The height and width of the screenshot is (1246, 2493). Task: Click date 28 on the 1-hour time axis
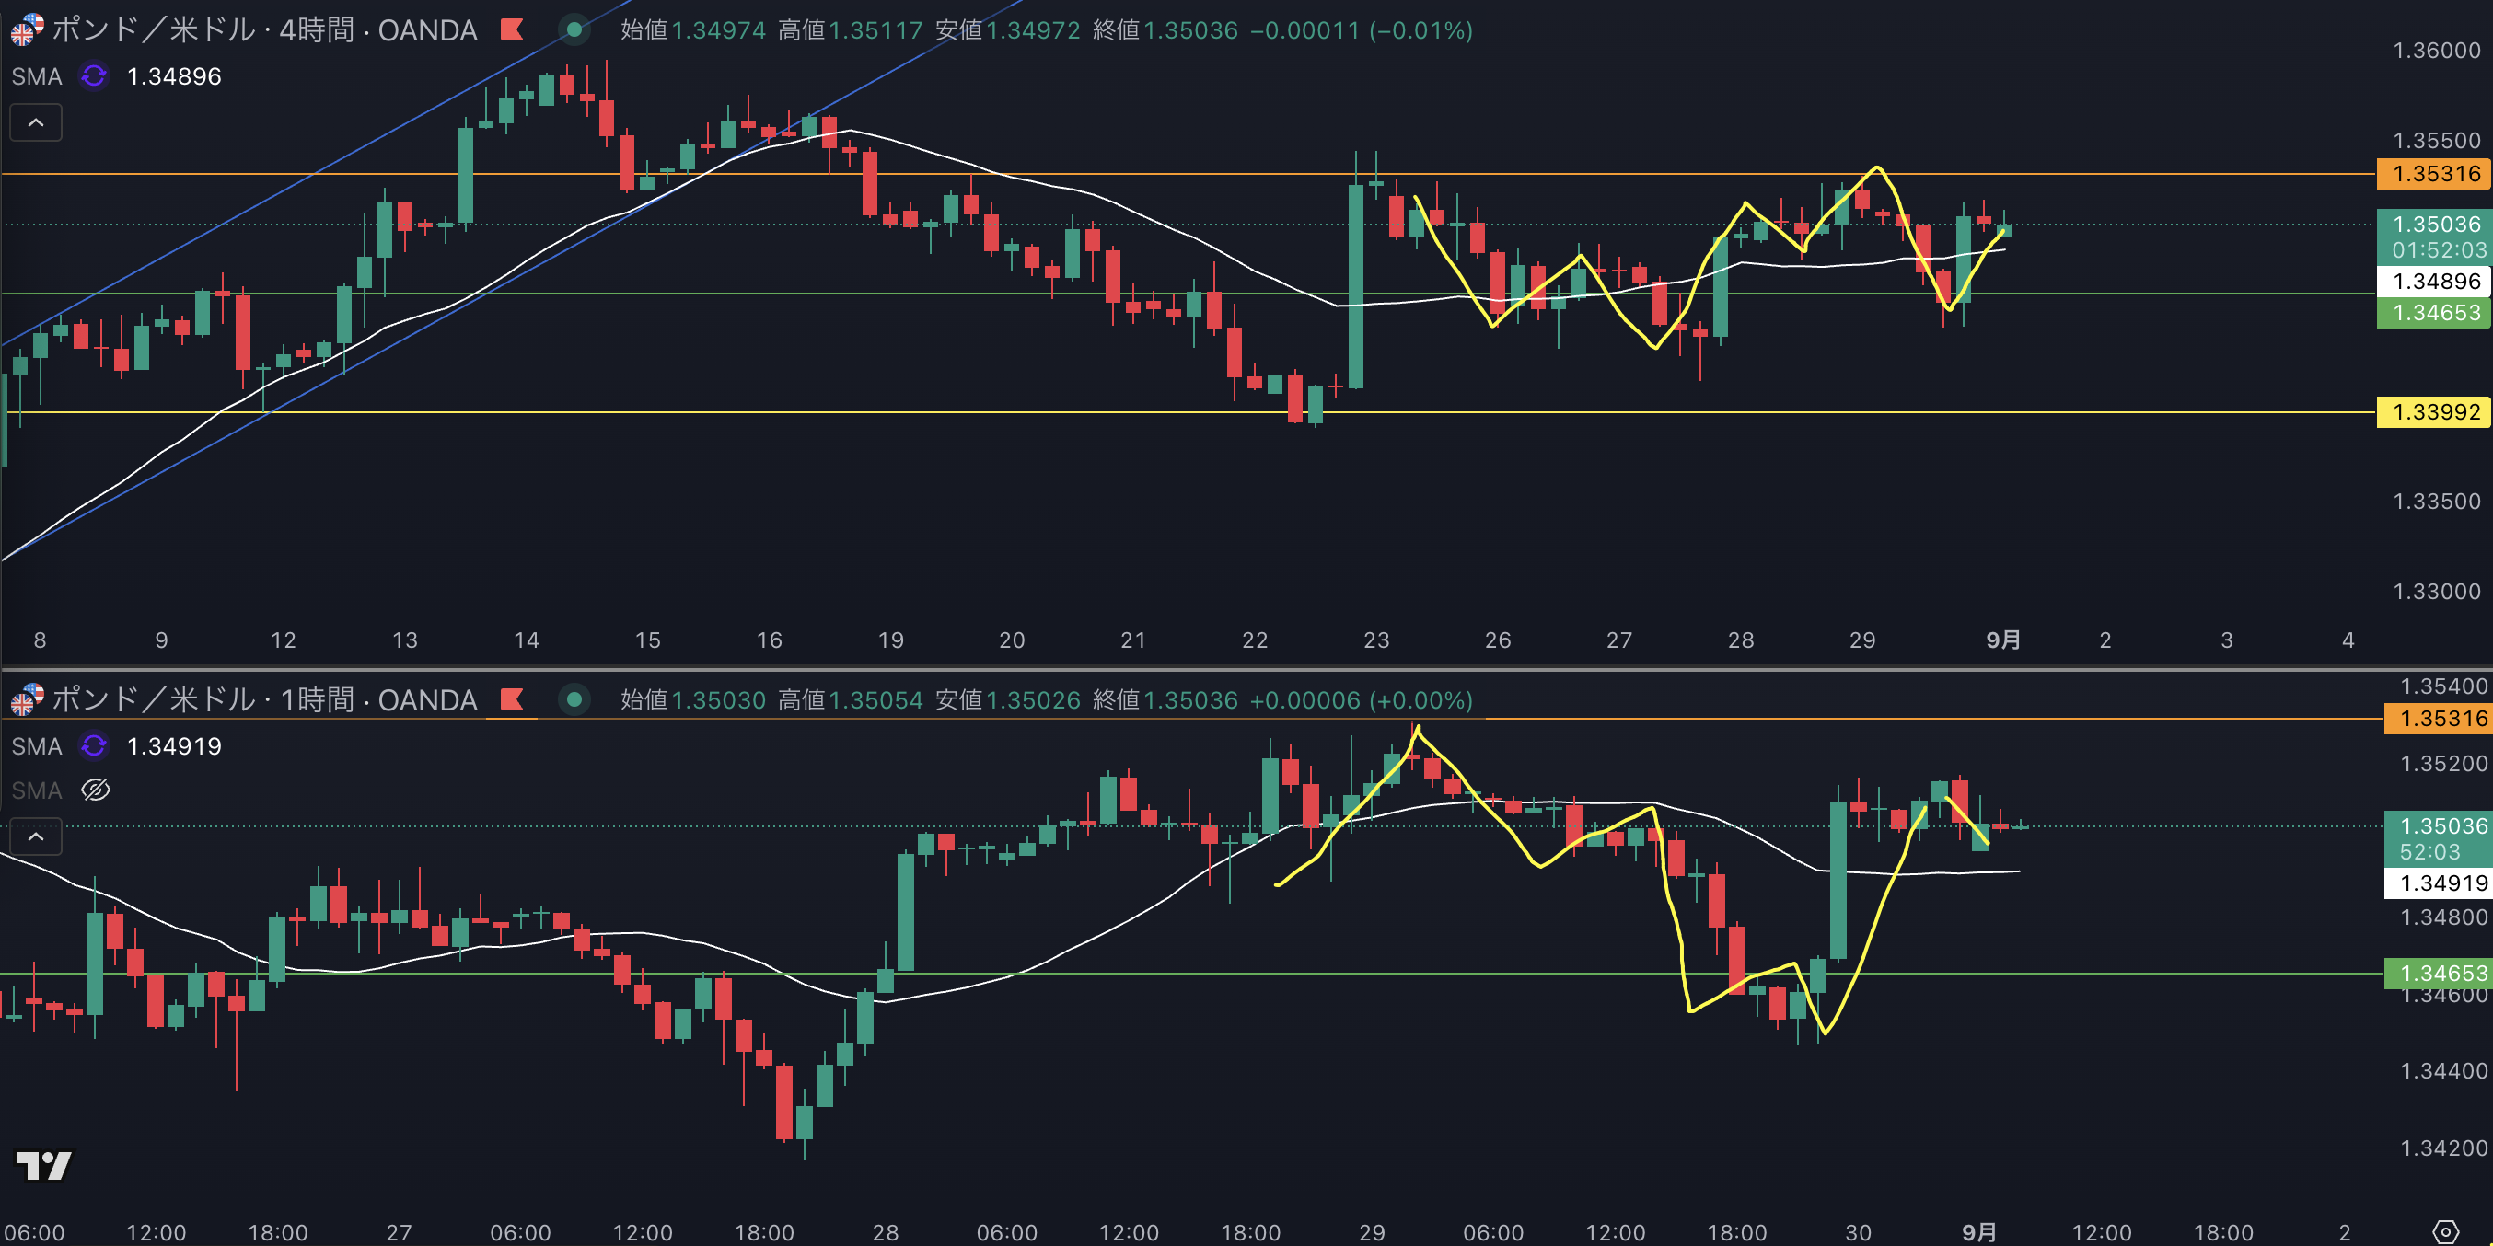point(886,1232)
